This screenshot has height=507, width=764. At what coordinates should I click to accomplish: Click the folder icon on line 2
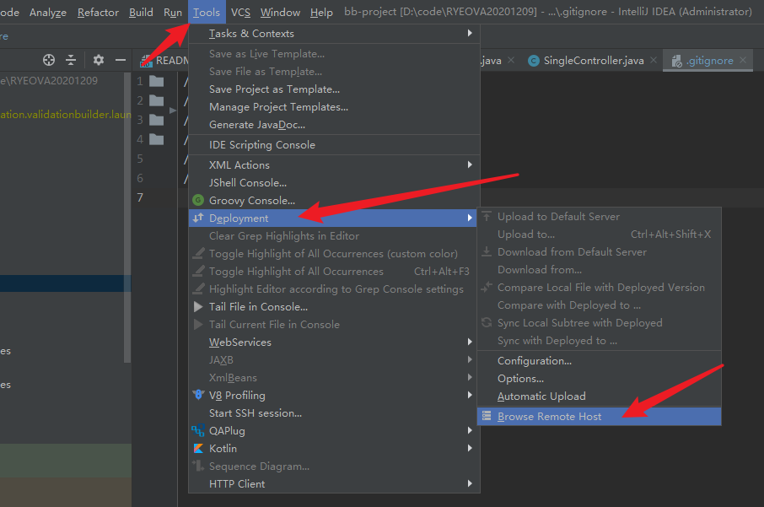(156, 100)
